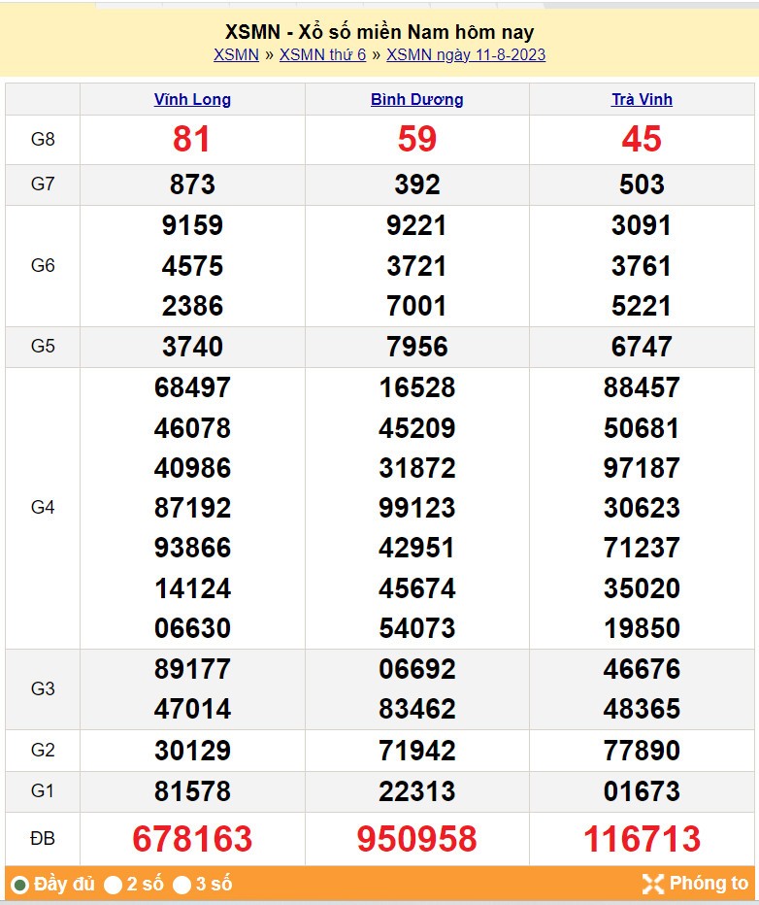Visit the Trà Vinh province link

coord(642,99)
